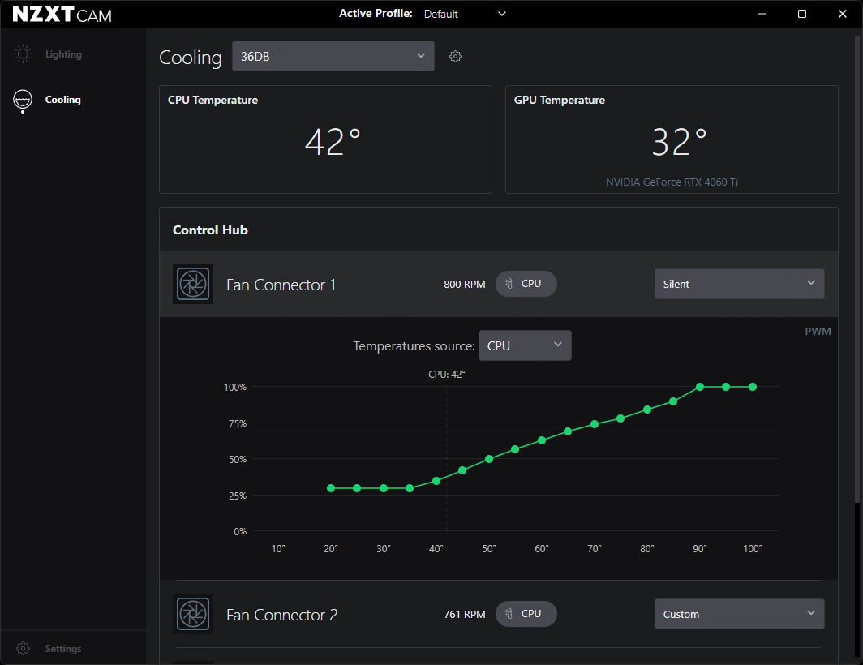Select the fan curve point at 90°
The image size is (863, 665).
tap(700, 387)
